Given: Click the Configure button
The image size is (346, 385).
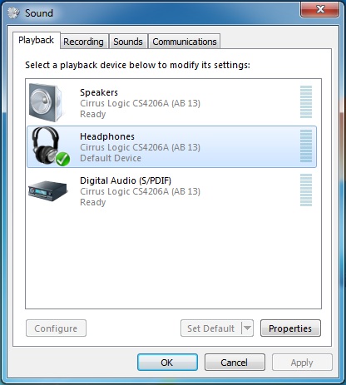Looking at the screenshot, I should 56,328.
